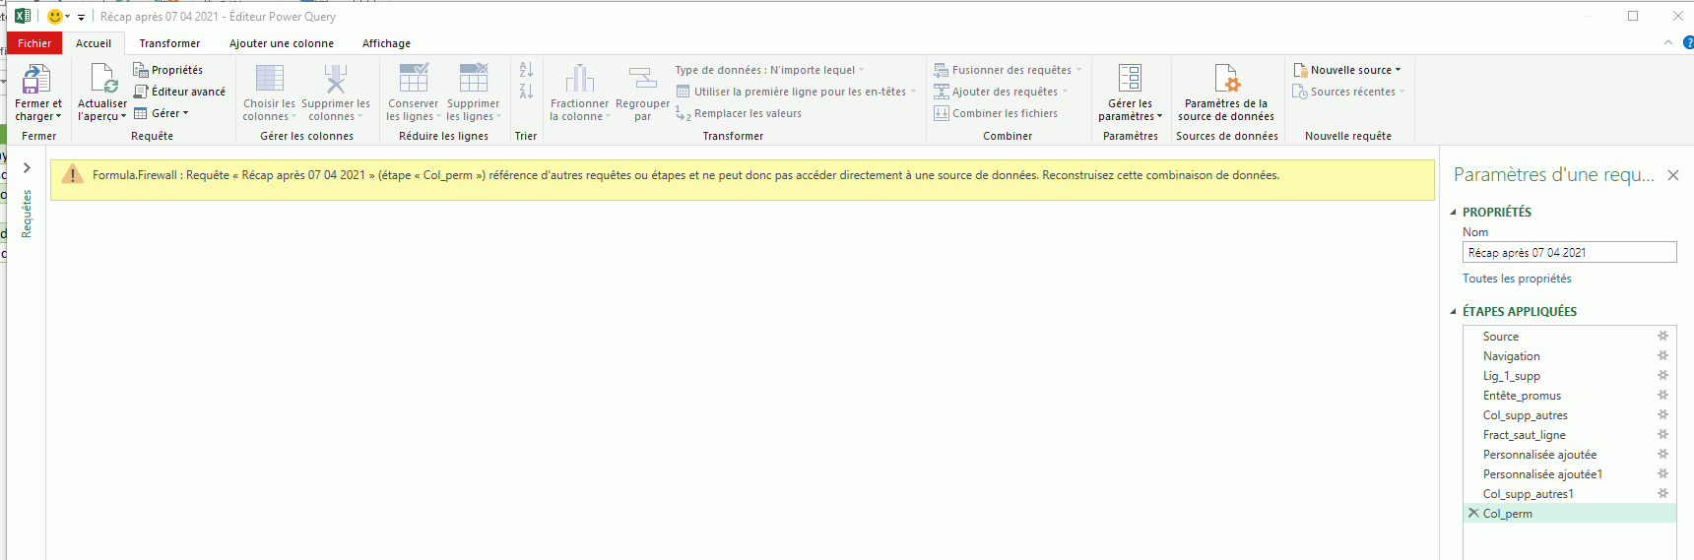Open query Propriétés in the ribbon
Screen dimensions: 1694x560
tap(168, 70)
